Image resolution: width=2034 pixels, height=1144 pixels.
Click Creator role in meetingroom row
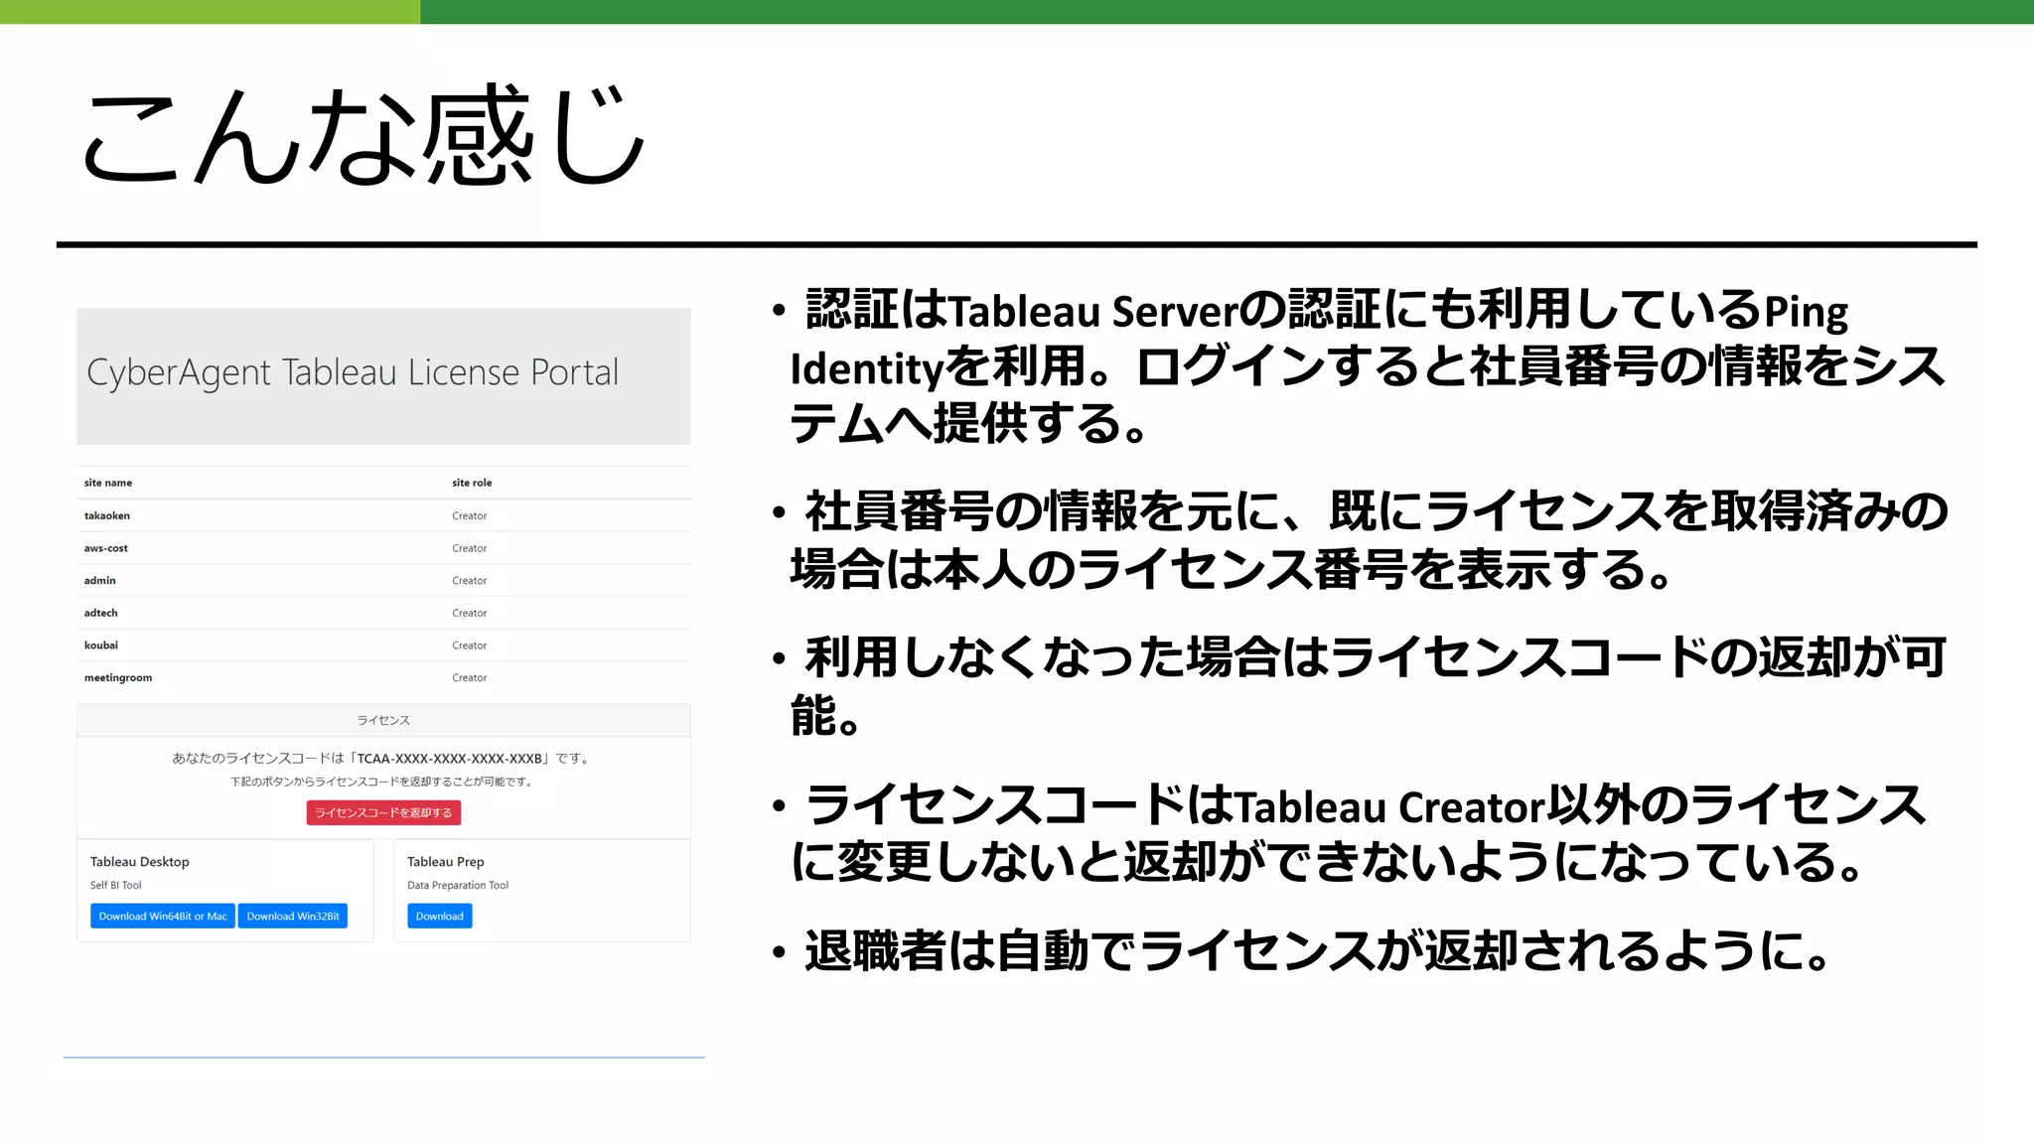click(470, 677)
